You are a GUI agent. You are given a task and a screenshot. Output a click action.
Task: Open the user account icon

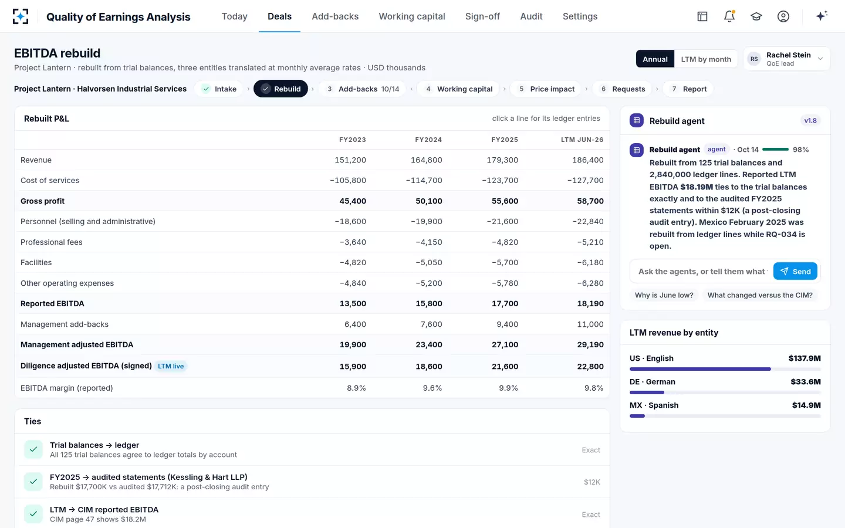(x=783, y=16)
